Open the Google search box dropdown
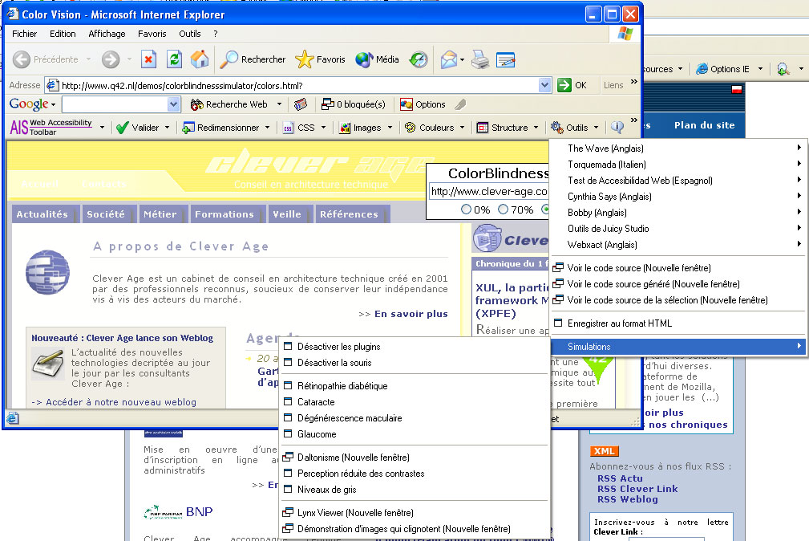Image resolution: width=809 pixels, height=541 pixels. tap(174, 104)
